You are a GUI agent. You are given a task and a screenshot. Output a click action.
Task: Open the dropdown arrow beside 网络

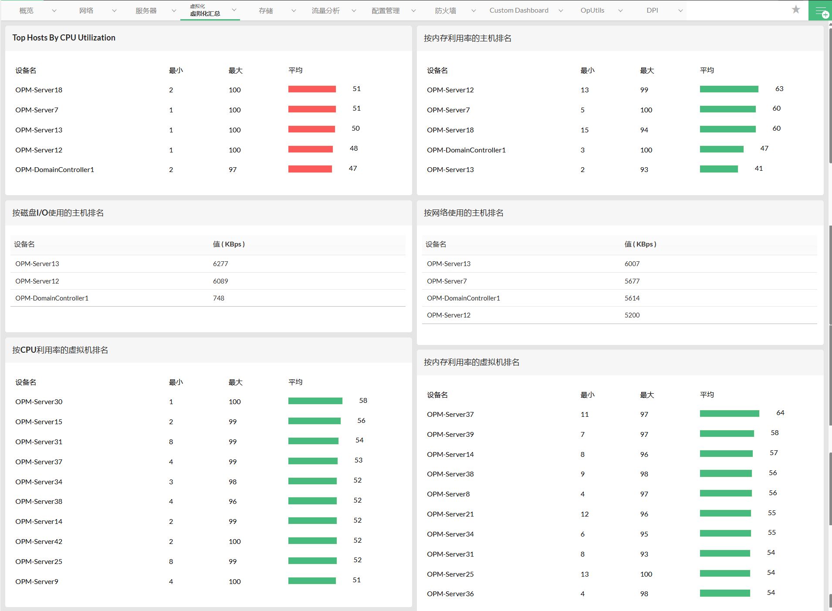[x=114, y=11]
